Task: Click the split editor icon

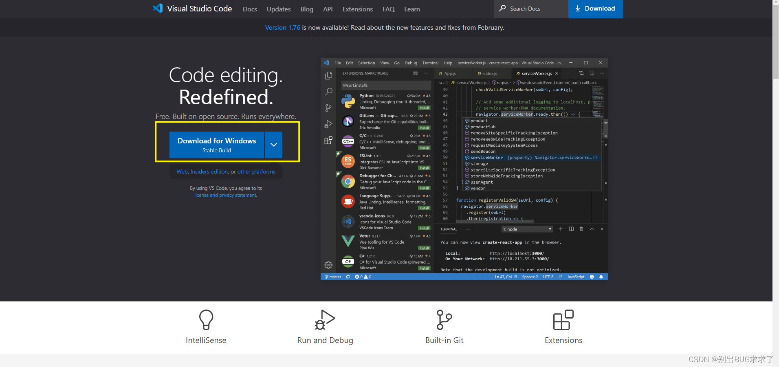Action: pos(592,73)
